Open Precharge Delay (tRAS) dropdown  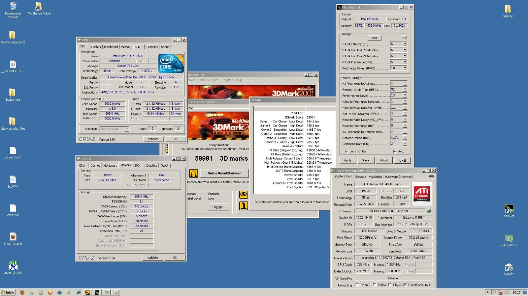point(405,68)
